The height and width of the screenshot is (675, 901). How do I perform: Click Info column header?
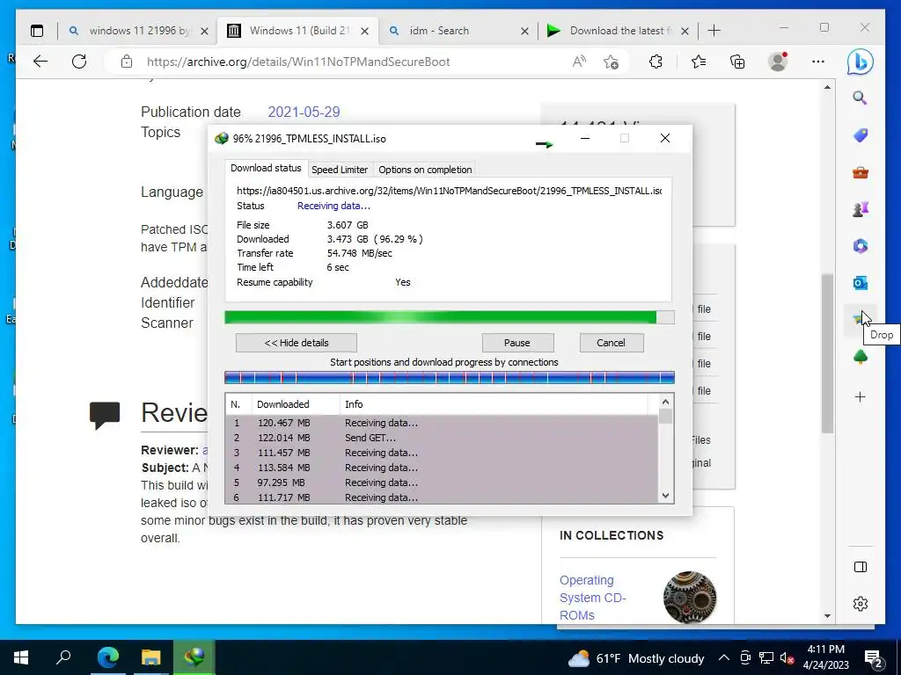pos(494,404)
